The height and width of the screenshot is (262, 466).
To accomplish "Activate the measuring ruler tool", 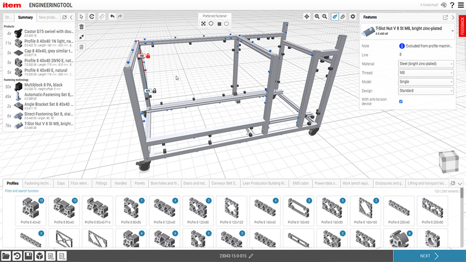I will pyautogui.click(x=102, y=17).
